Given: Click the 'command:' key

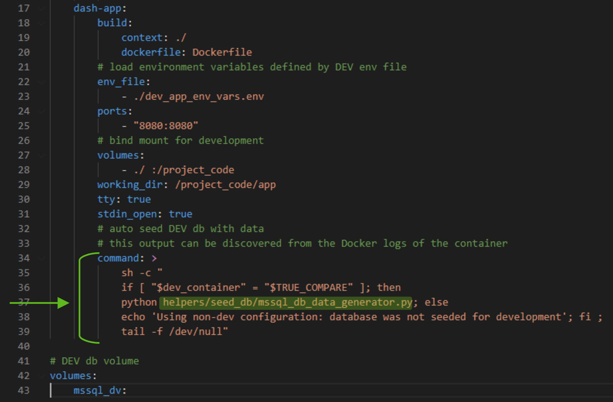Looking at the screenshot, I should click(x=120, y=258).
